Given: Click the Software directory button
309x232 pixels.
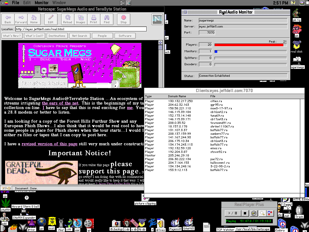Looking at the screenshot, I should tap(125, 36).
